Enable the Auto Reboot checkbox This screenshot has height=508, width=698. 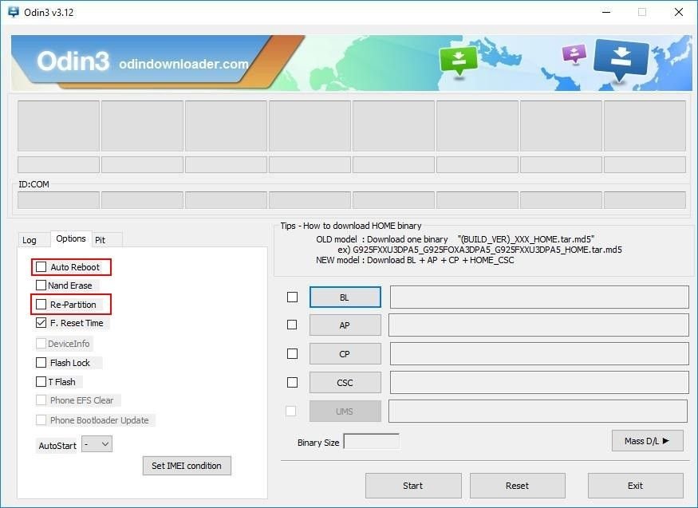(x=41, y=267)
